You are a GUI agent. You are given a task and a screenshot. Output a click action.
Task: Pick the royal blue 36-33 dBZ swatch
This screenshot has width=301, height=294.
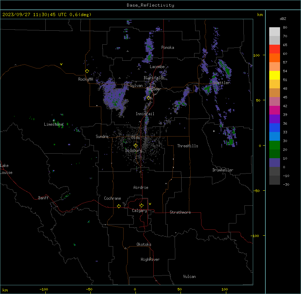click(x=274, y=127)
